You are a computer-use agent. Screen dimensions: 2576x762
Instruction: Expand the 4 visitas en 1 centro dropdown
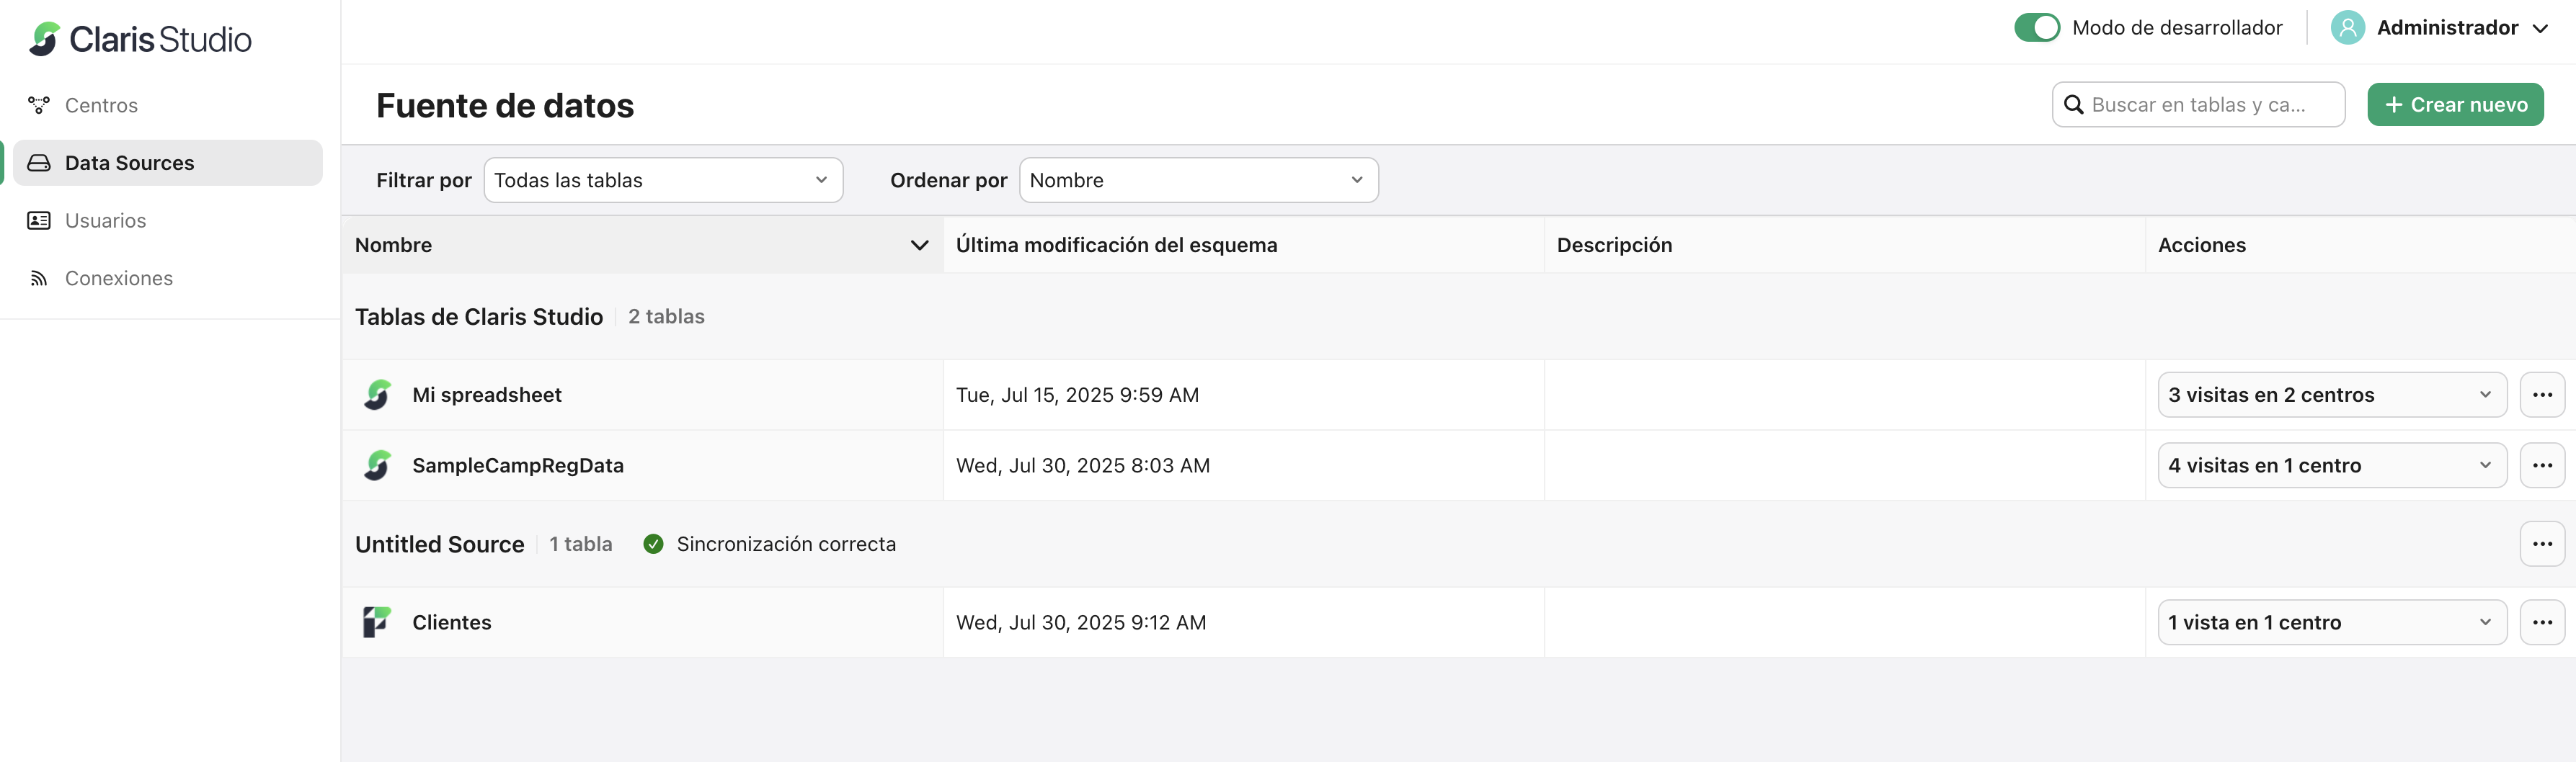point(2331,465)
